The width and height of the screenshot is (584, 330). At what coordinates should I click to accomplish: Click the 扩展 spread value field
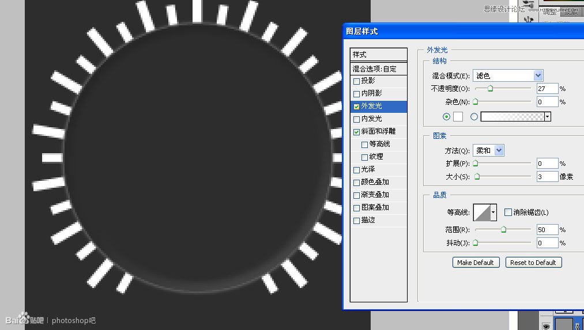click(x=548, y=164)
